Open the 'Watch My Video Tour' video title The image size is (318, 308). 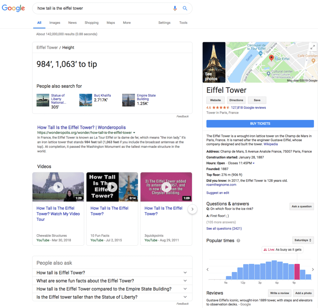[58, 214]
